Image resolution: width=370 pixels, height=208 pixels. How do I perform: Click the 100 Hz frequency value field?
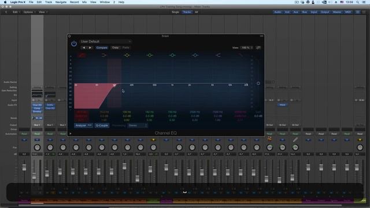(127, 112)
